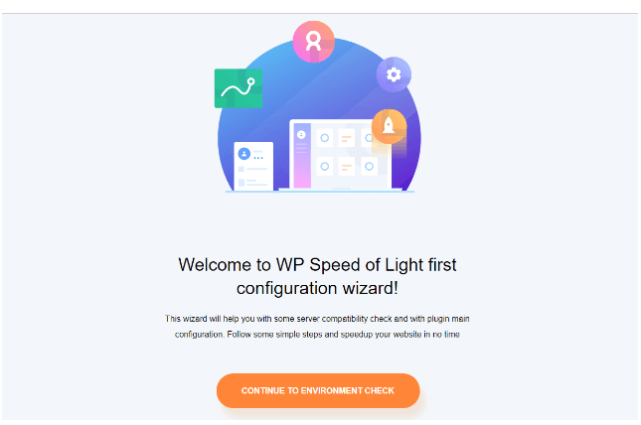The image size is (641, 425).
Task: Click the wizard description paragraph text
Action: point(317,327)
